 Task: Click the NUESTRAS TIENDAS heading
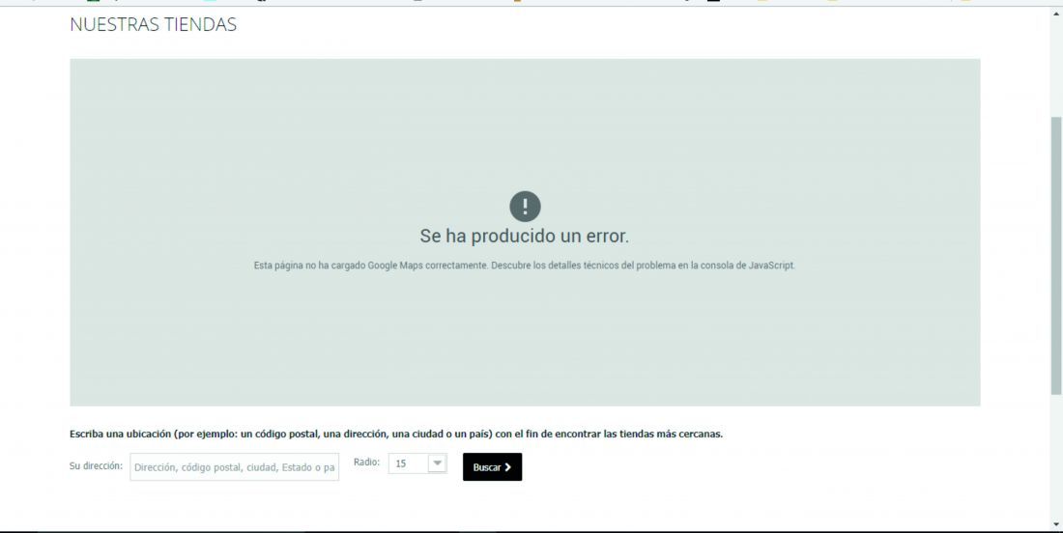(154, 24)
